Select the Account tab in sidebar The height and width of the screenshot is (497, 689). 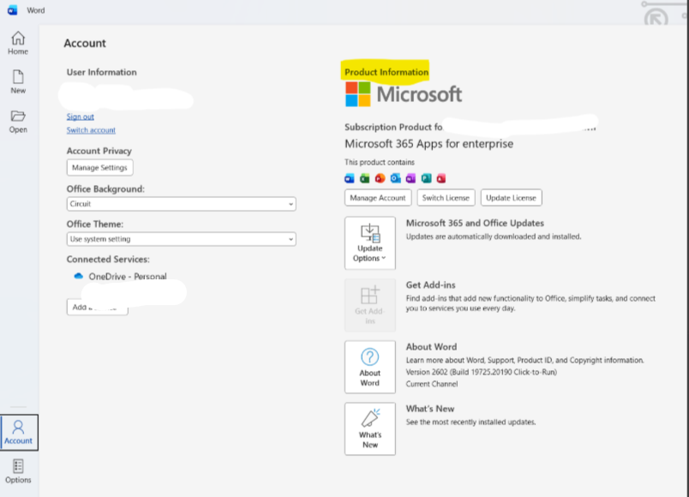(x=19, y=433)
